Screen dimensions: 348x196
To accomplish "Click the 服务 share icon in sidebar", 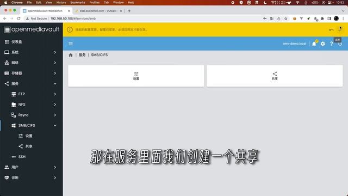I will click(x=7, y=83).
